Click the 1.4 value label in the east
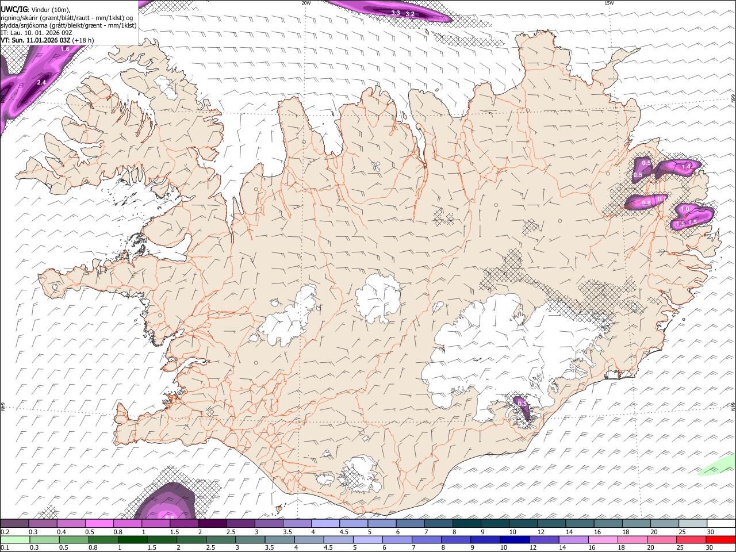 pos(686,166)
